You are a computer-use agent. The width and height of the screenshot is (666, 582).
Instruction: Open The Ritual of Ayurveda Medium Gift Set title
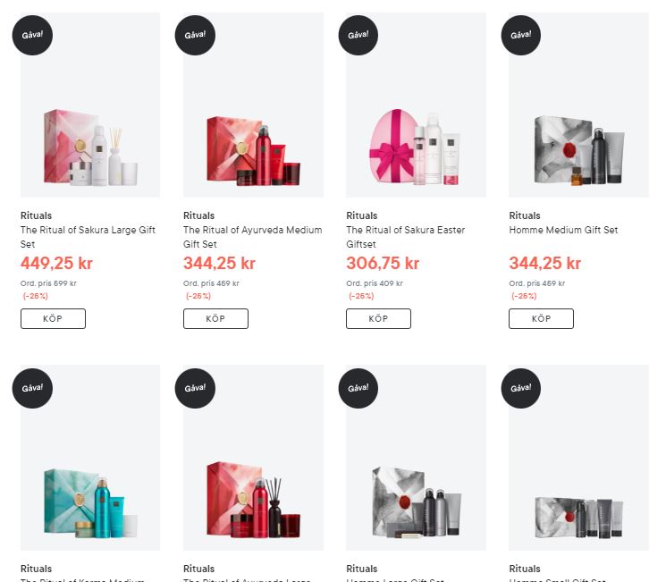point(252,237)
